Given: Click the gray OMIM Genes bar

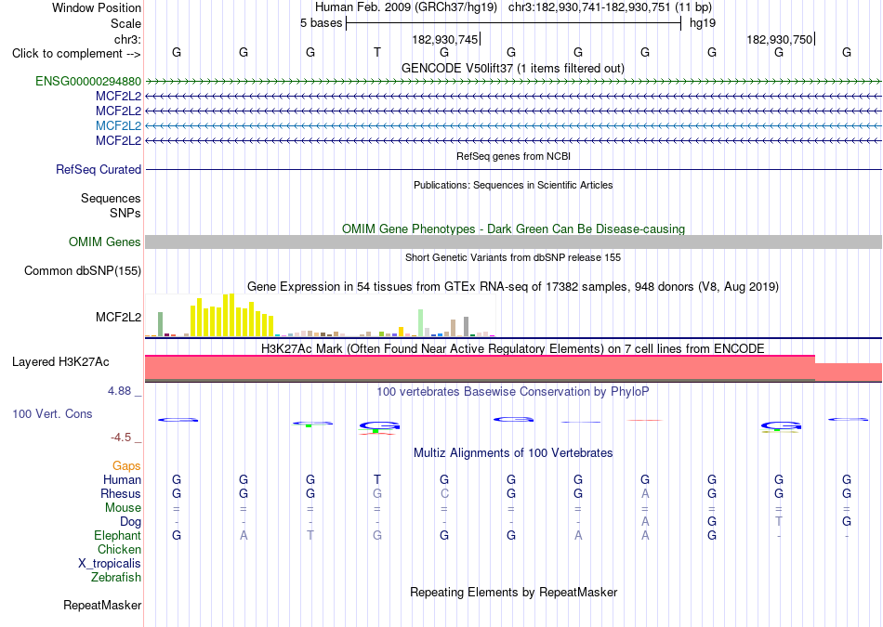Looking at the screenshot, I should tap(513, 242).
